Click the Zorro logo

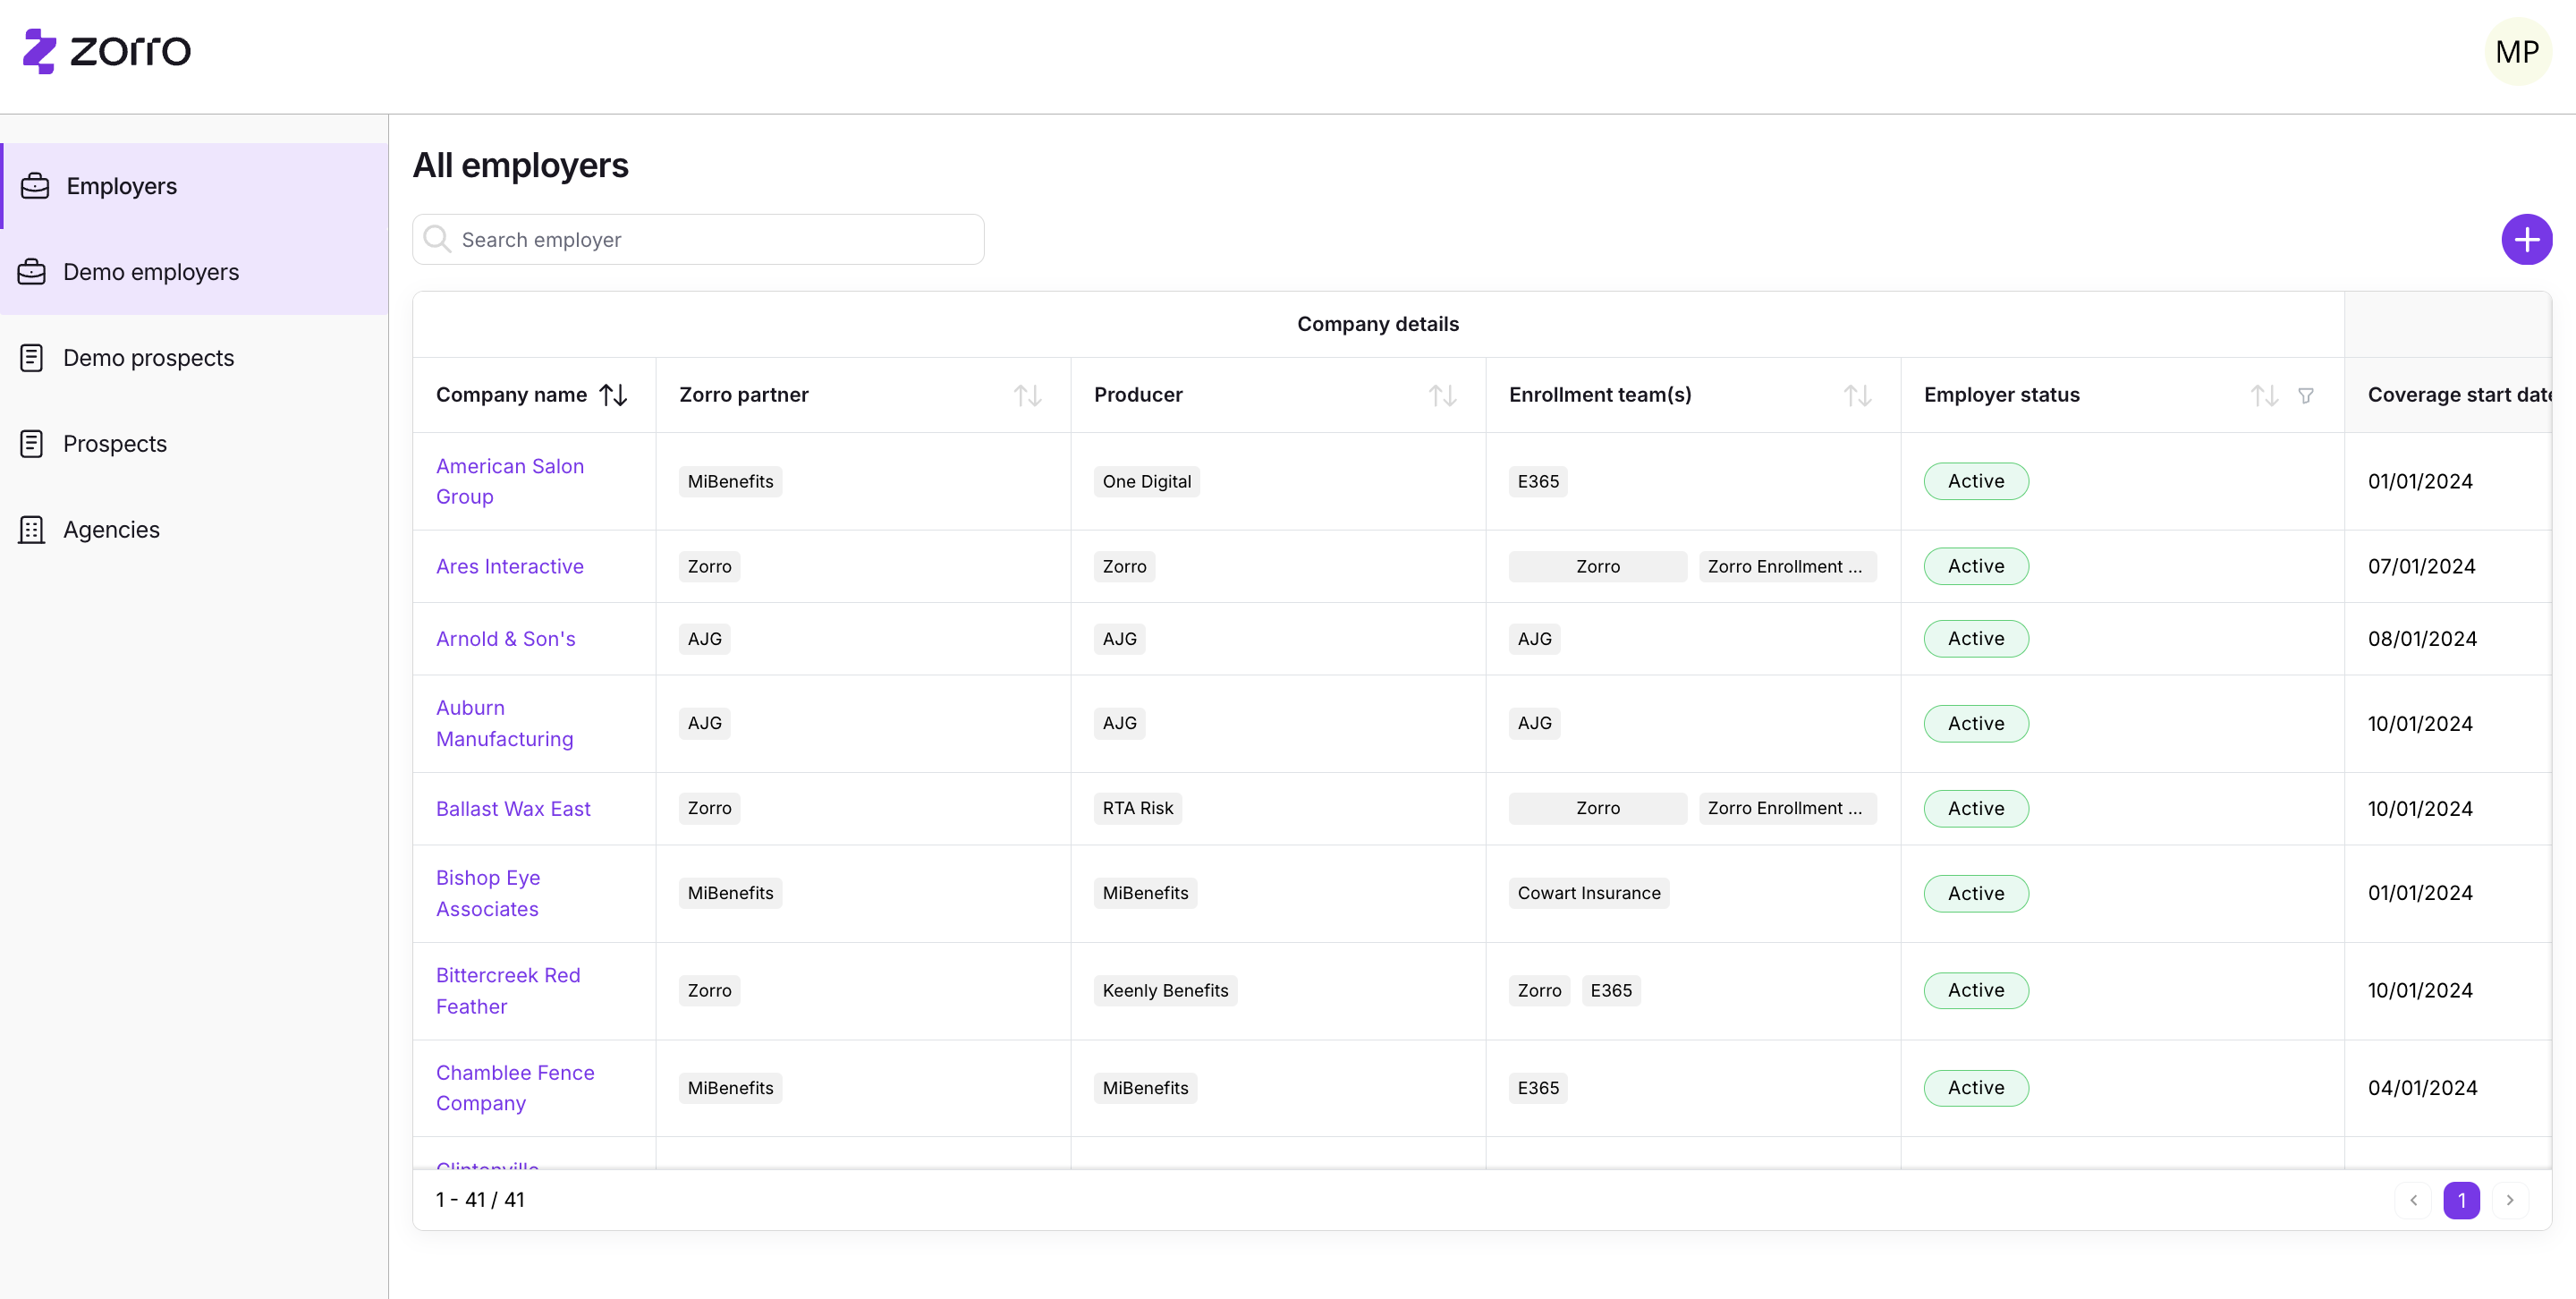[x=107, y=51]
